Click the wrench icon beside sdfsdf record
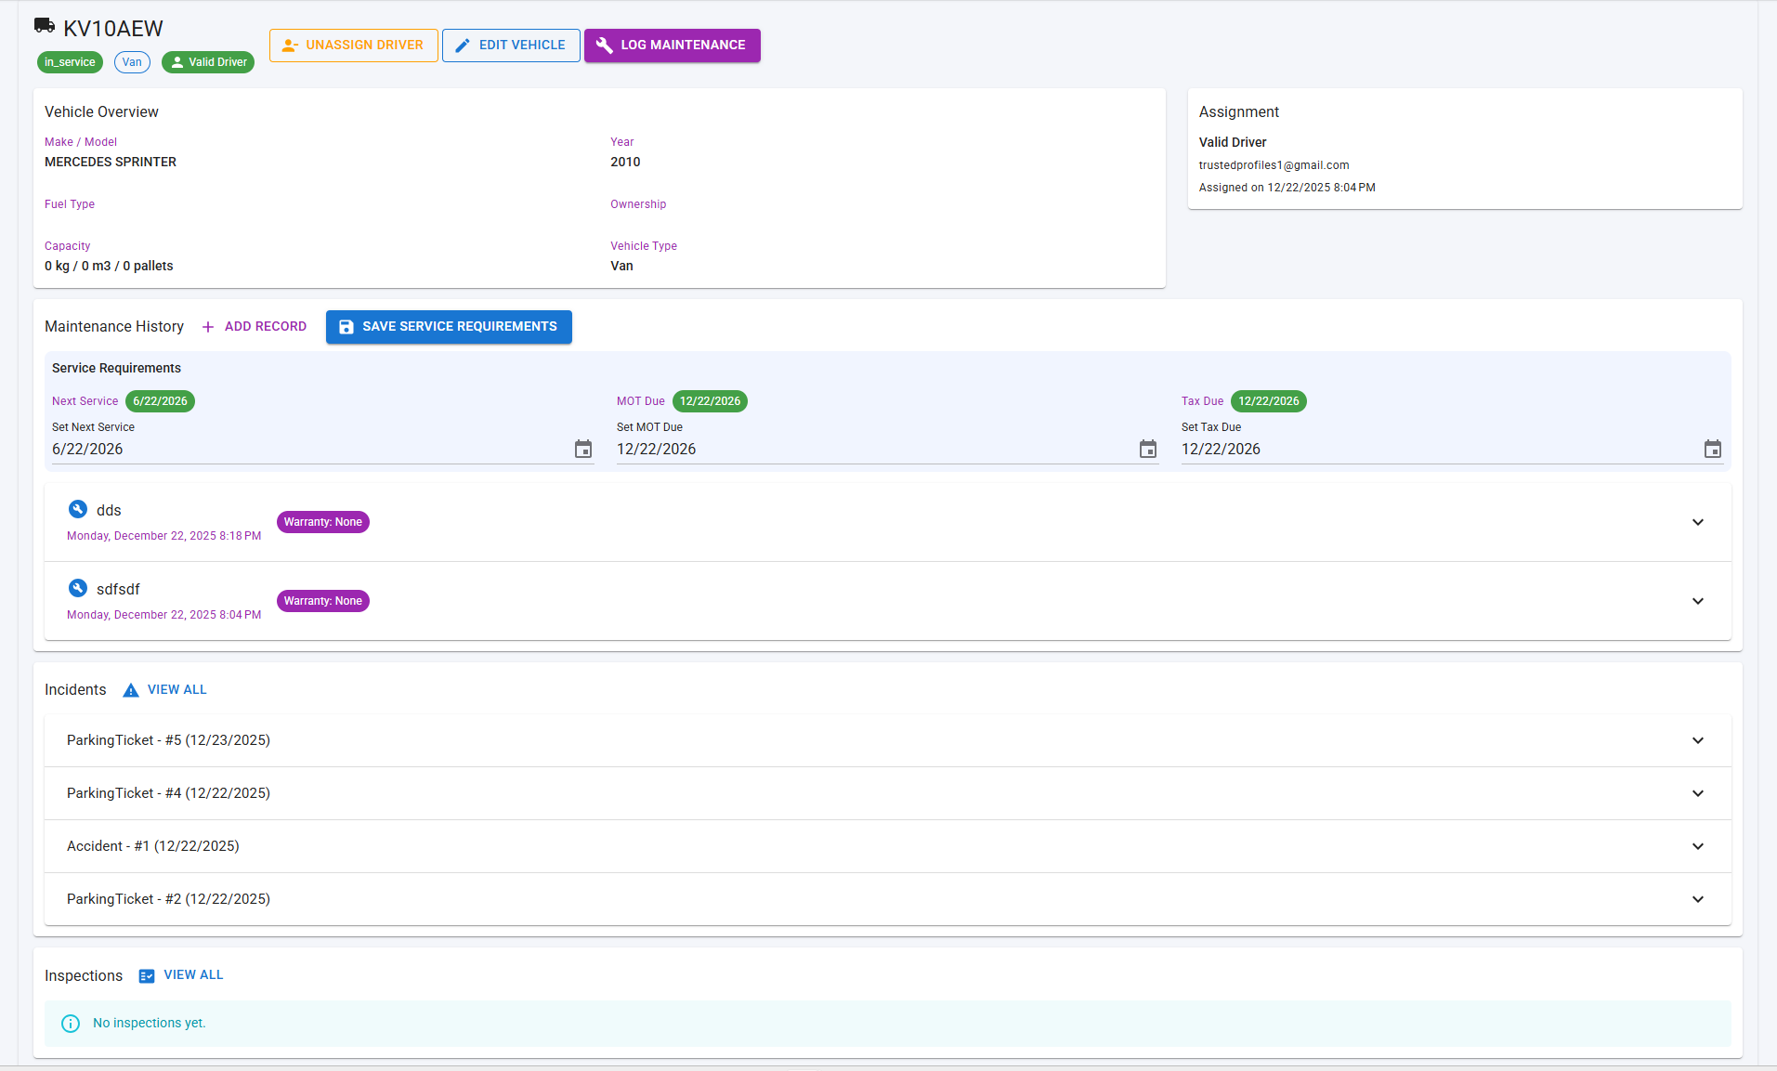 click(77, 587)
